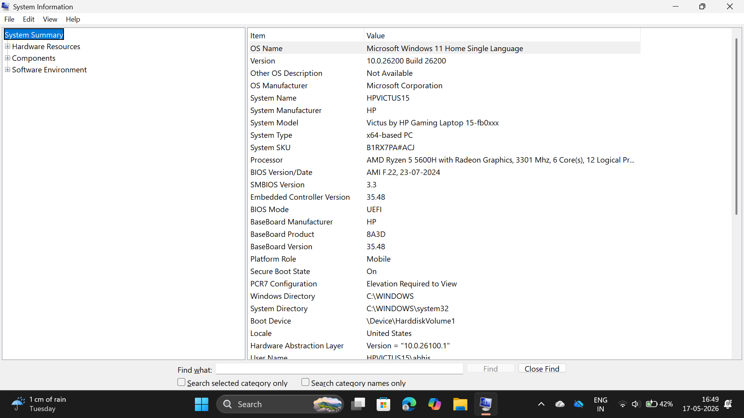Screen dimensions: 744x418
Task: Select the System SKU row
Action: click(444, 147)
